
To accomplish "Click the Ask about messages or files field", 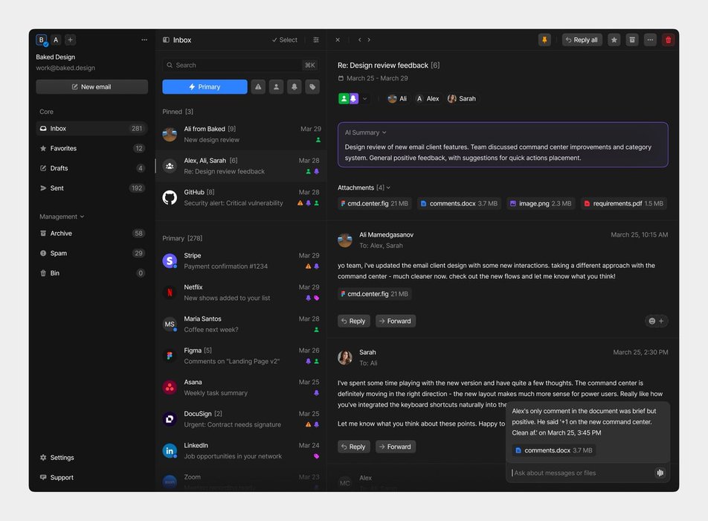I will tap(580, 473).
